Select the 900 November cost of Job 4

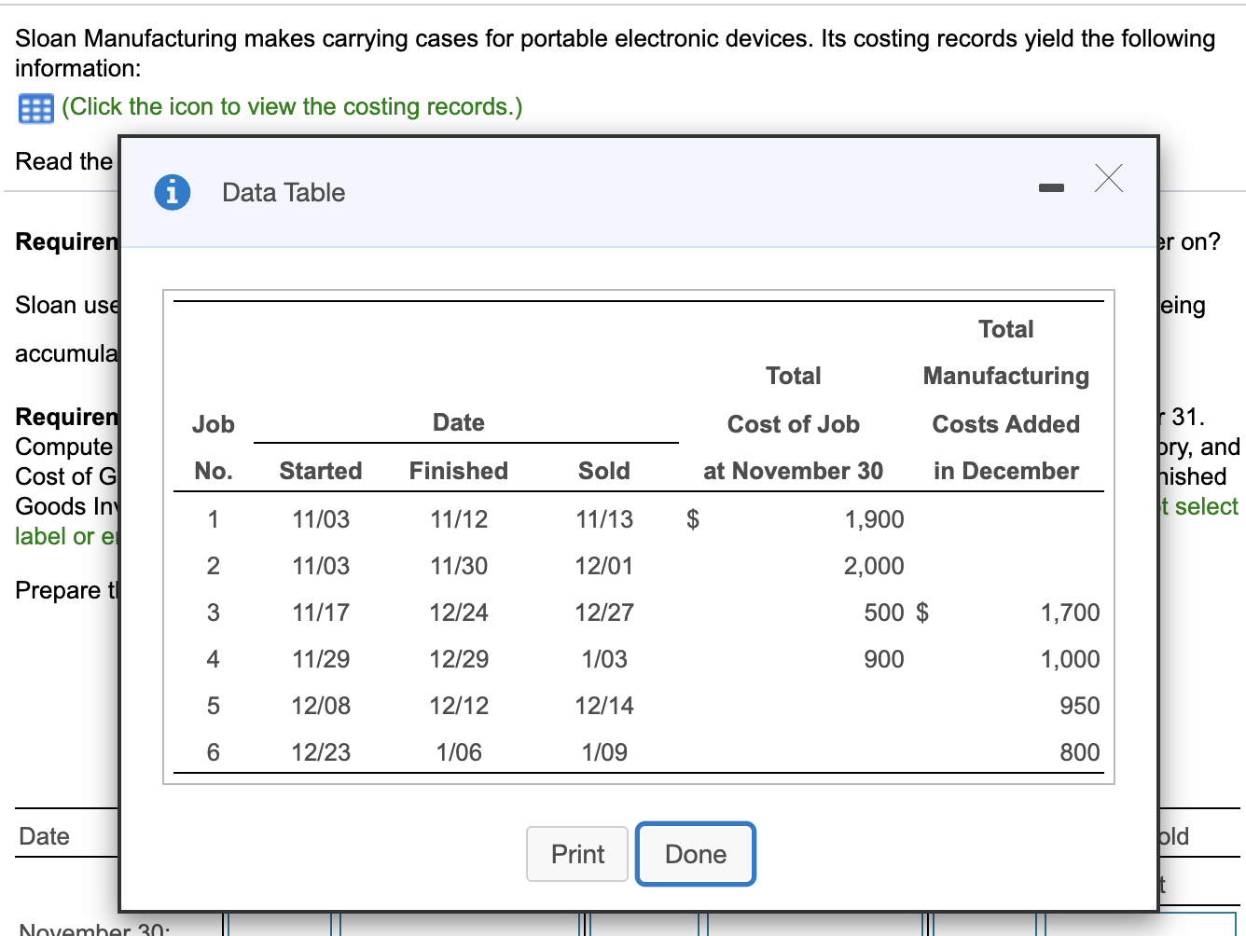click(884, 659)
